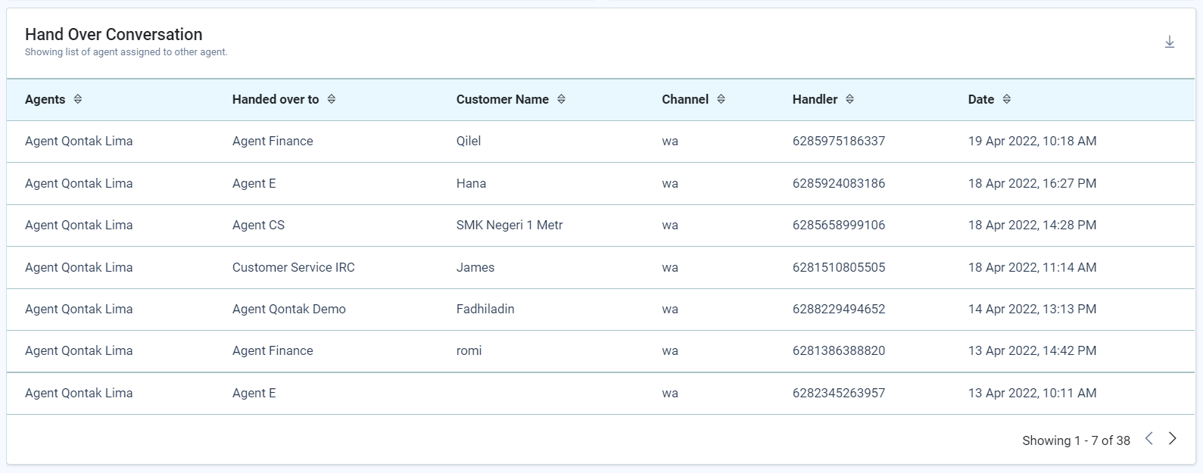Select the Fadhiladin conversation row
Viewport: 1203px width, 473px height.
pos(485,309)
